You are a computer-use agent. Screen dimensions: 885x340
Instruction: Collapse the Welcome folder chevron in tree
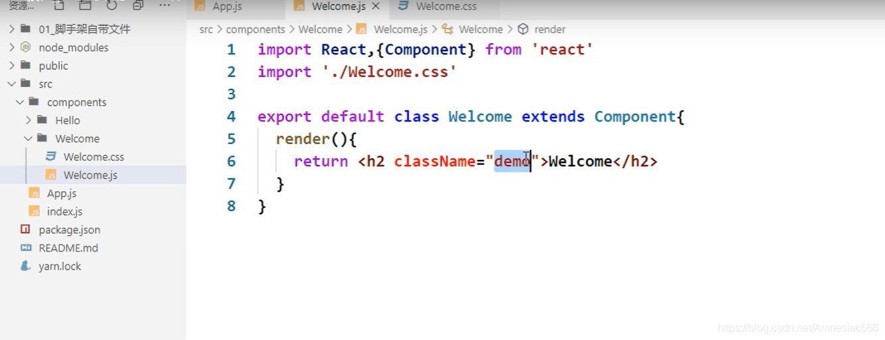coord(29,138)
